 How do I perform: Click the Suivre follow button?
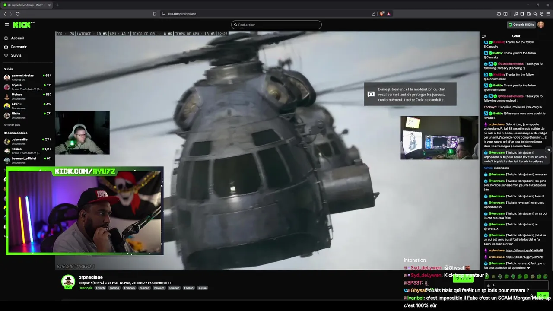tap(463, 279)
